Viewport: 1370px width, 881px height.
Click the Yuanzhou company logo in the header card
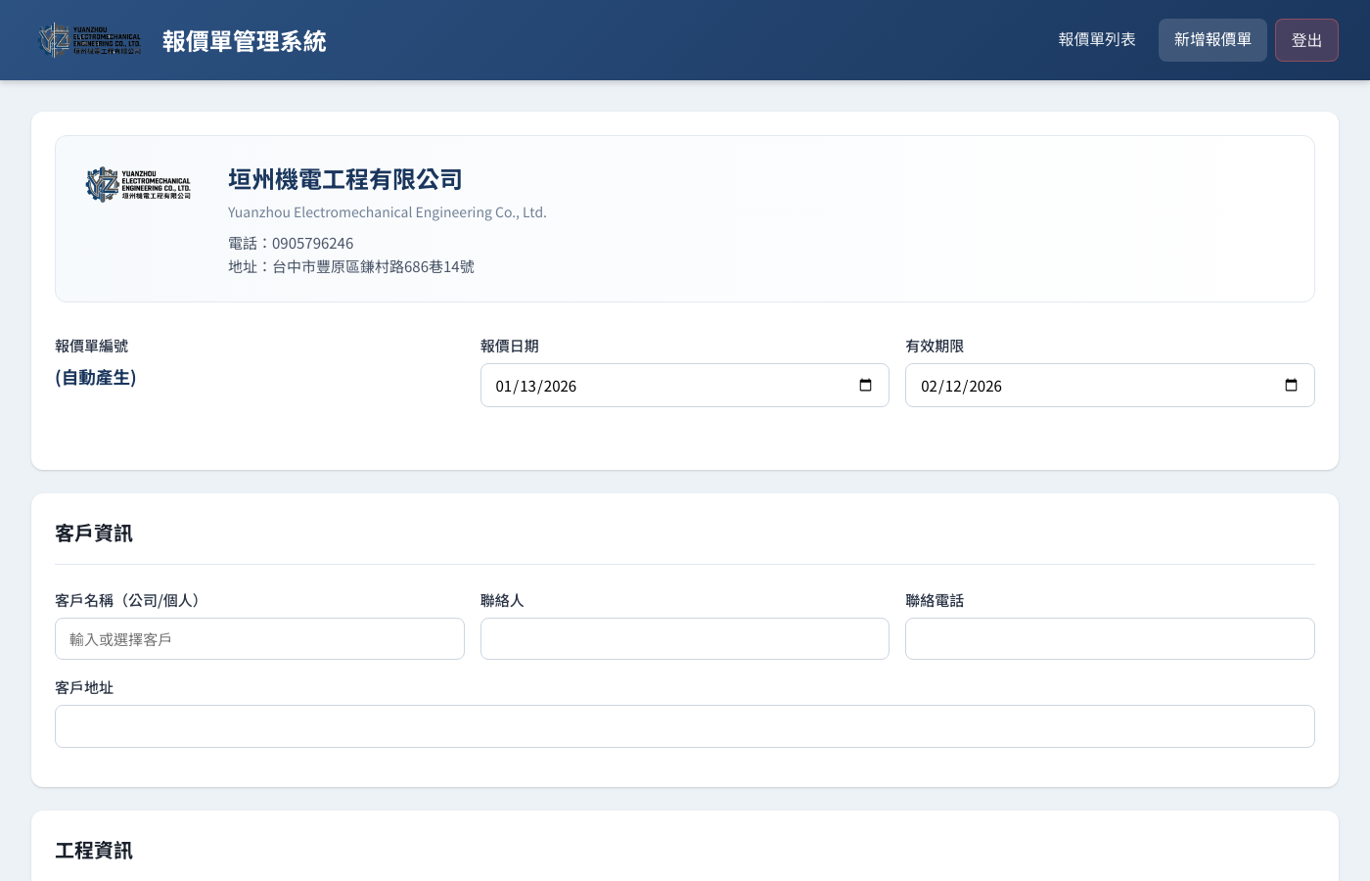click(x=139, y=184)
